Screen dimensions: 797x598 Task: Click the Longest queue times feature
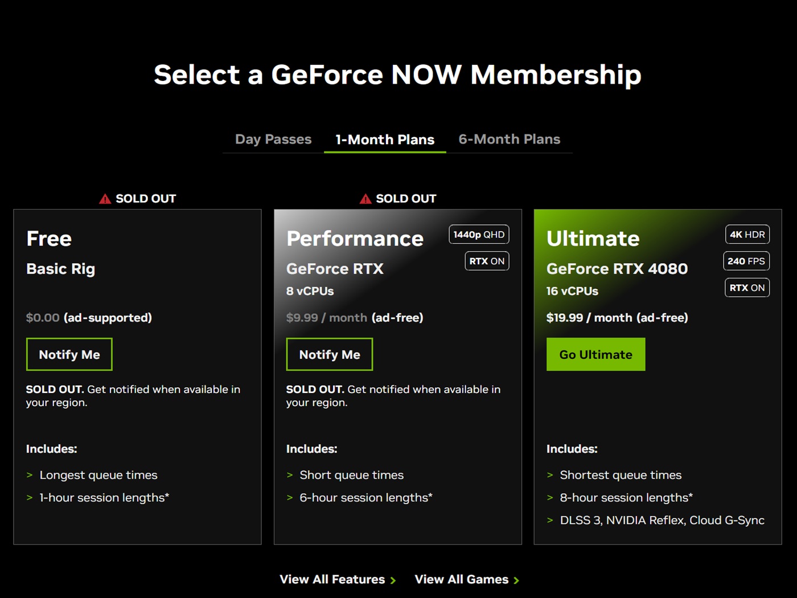coord(98,475)
